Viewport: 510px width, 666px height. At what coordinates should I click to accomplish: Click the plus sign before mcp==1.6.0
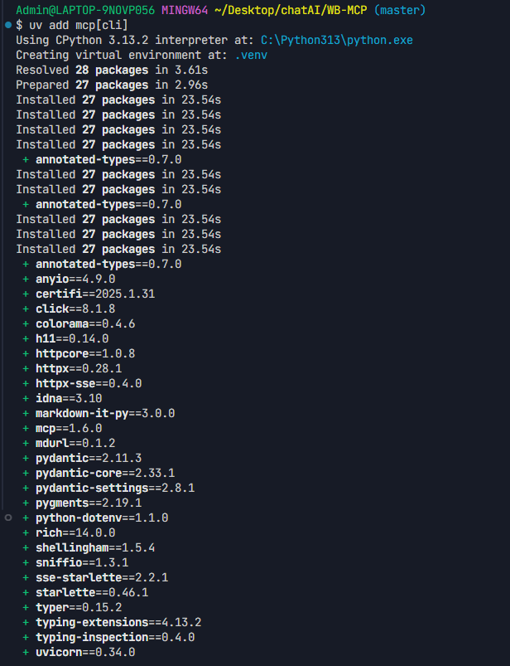[x=26, y=427]
